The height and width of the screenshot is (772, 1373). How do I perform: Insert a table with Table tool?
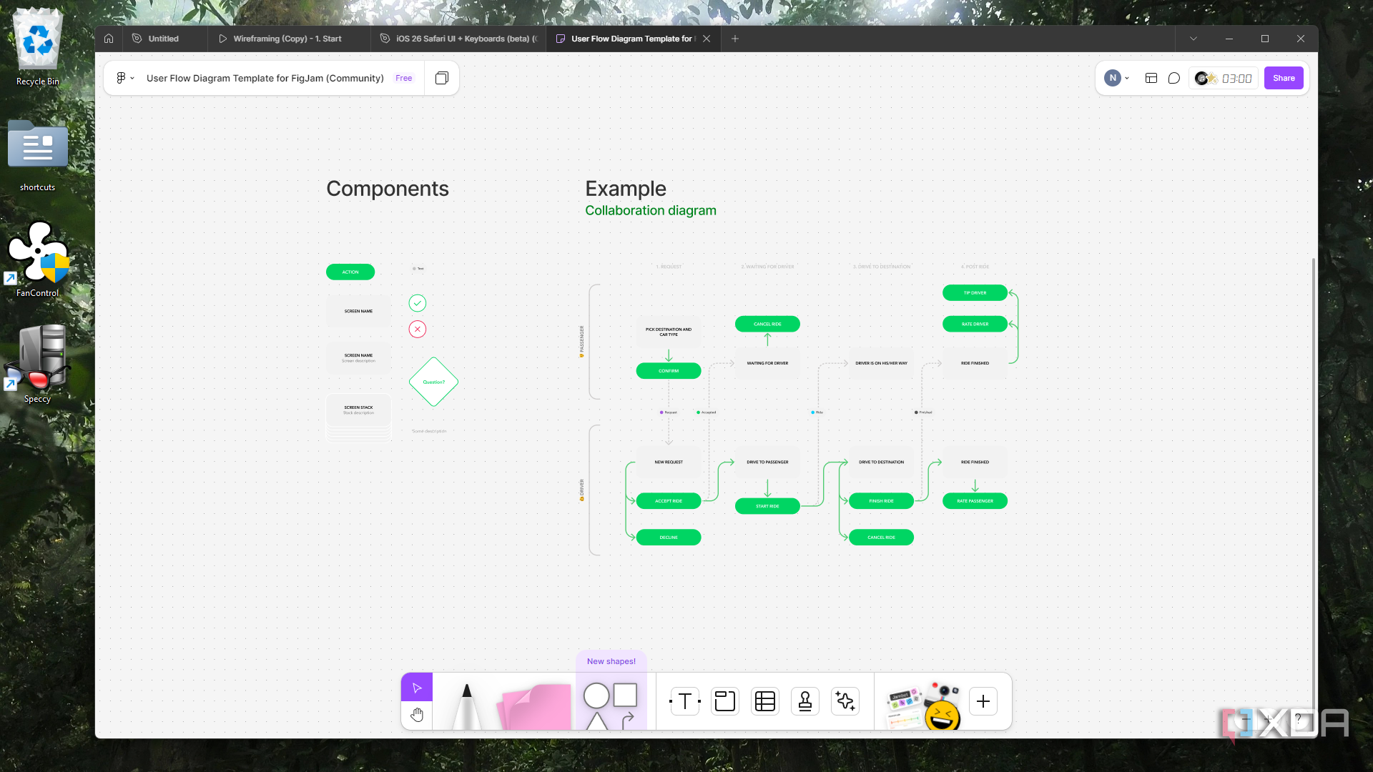(x=765, y=701)
